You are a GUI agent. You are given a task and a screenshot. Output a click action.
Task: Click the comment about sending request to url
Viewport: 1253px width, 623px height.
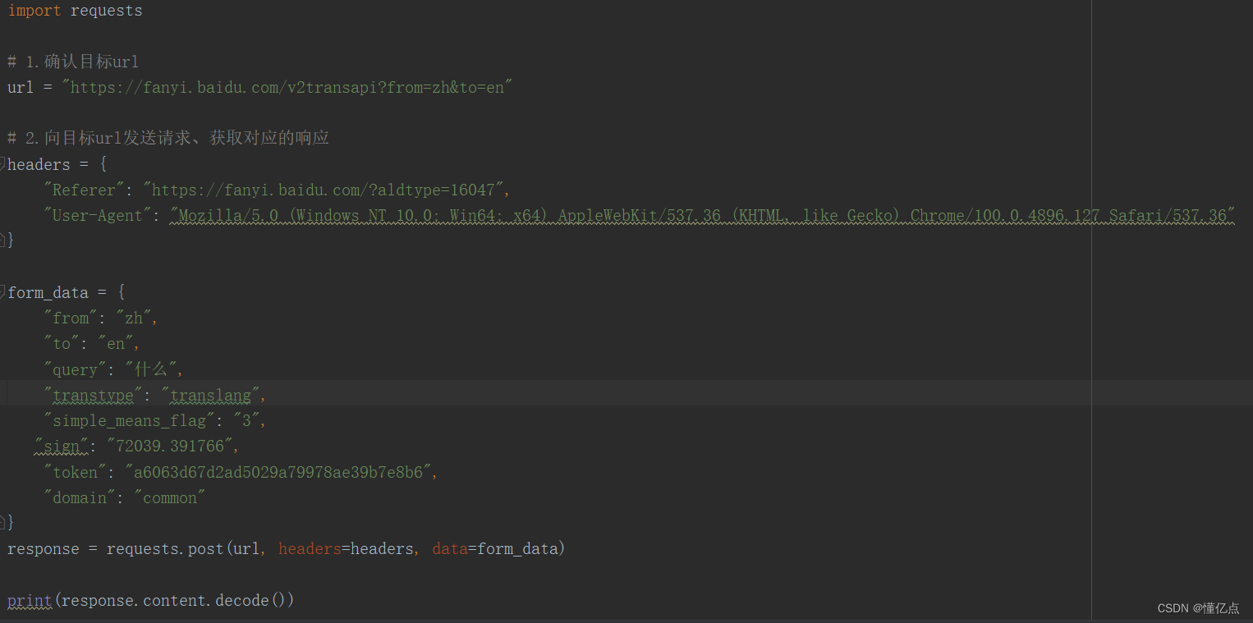click(x=168, y=138)
